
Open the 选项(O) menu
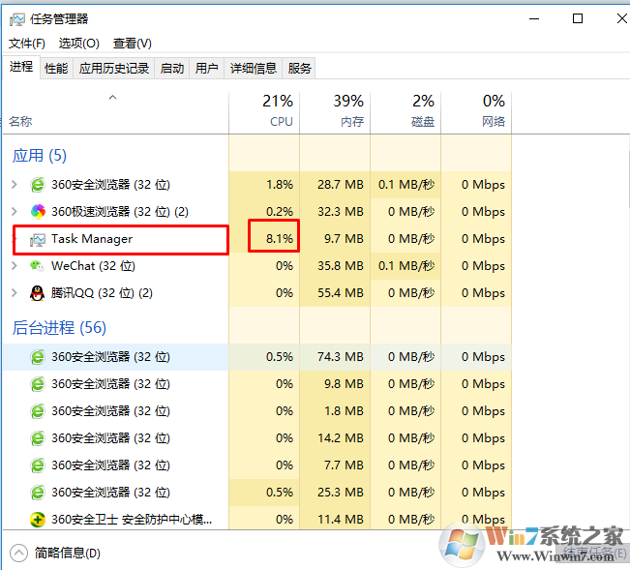(78, 44)
